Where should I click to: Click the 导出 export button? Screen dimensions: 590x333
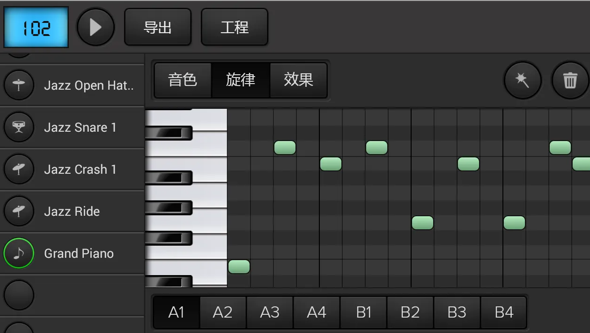pos(158,27)
